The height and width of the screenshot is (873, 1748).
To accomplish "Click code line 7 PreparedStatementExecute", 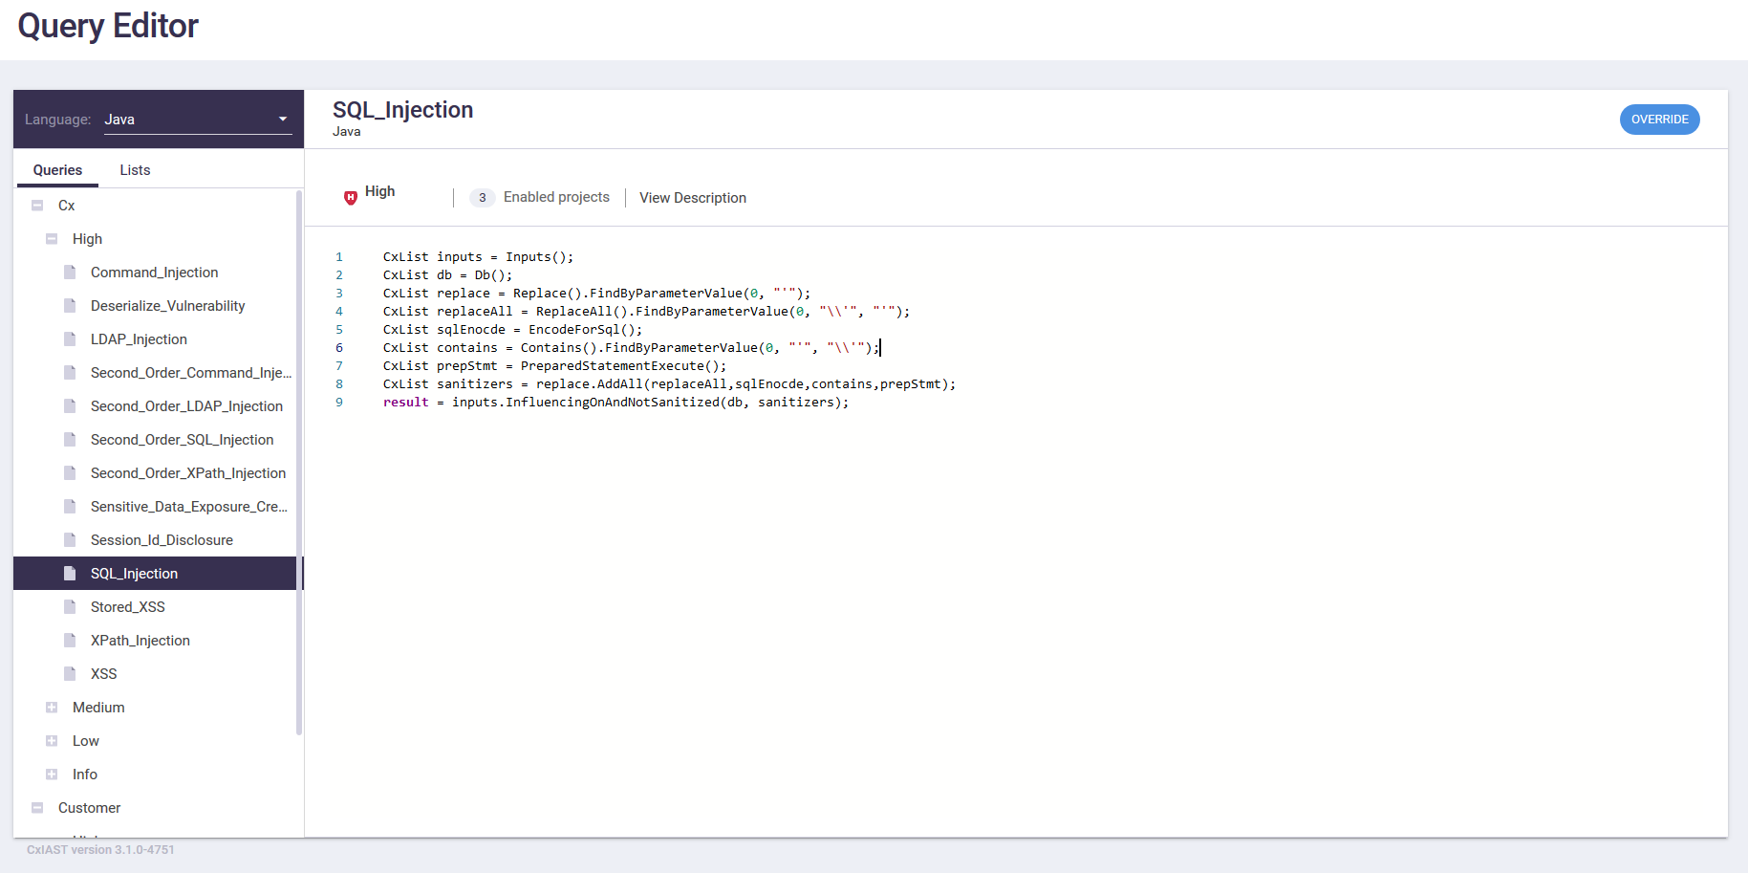I will pyautogui.click(x=554, y=366).
